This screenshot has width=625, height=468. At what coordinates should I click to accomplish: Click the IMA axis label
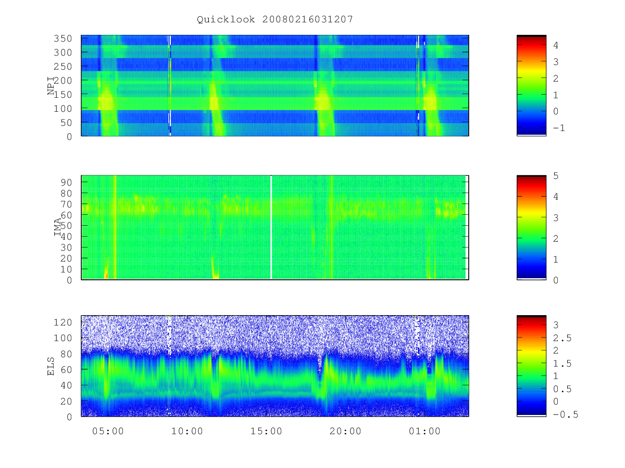point(58,228)
